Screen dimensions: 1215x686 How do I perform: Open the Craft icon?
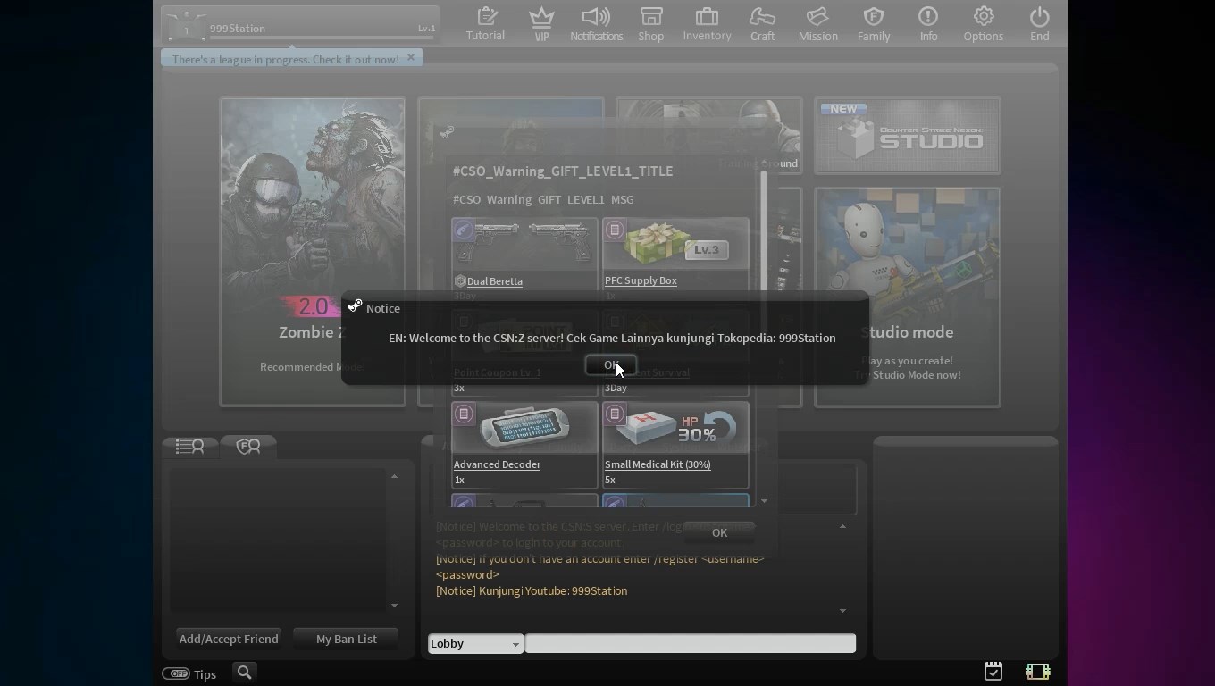[762, 25]
